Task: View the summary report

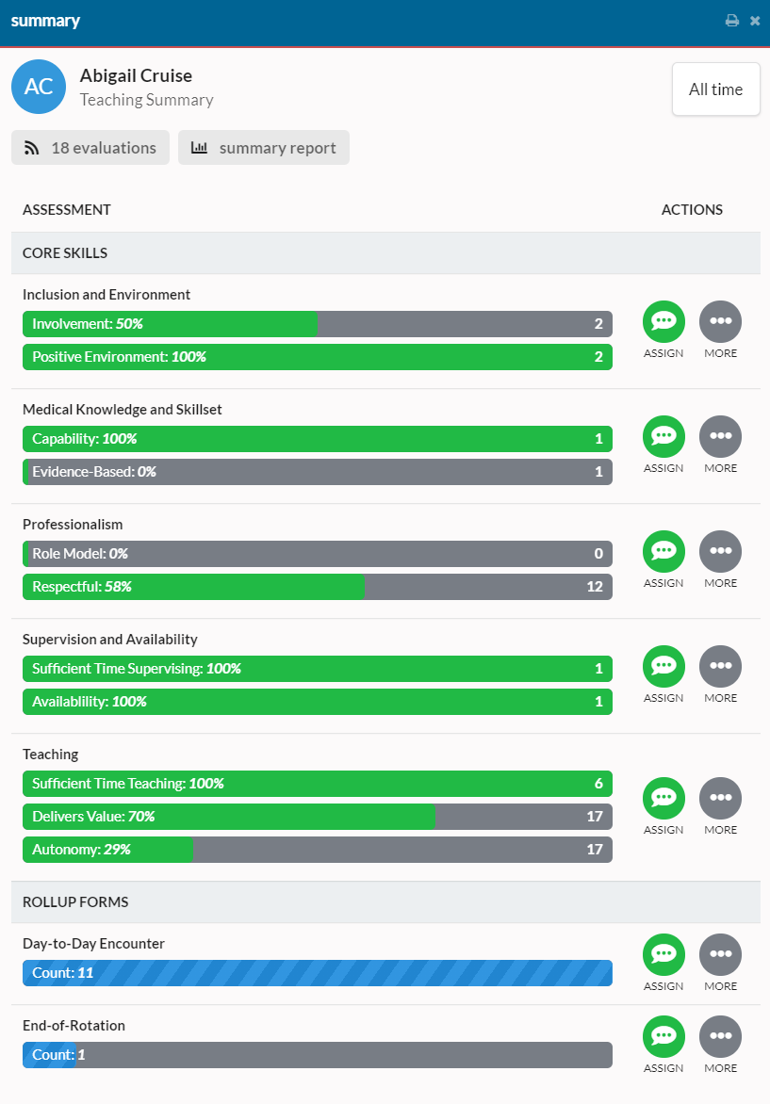Action: pos(263,147)
